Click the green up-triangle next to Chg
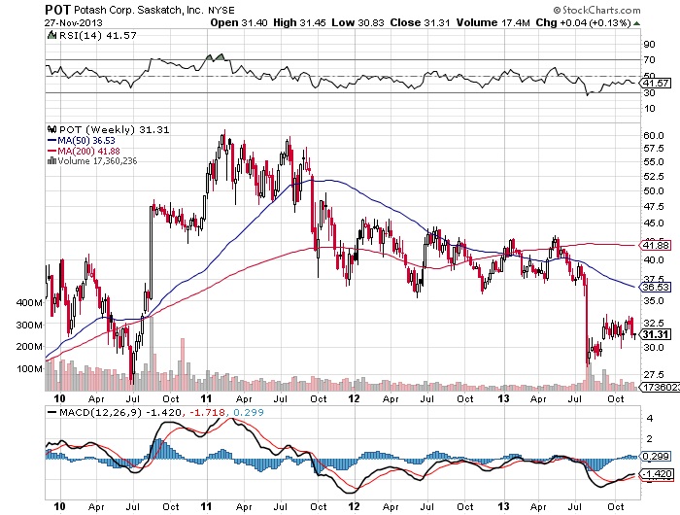 (636, 23)
